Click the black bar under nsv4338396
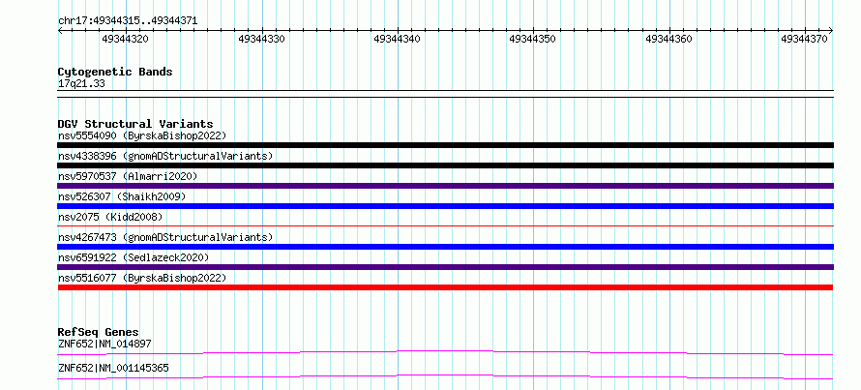861x390 pixels. pos(445,165)
